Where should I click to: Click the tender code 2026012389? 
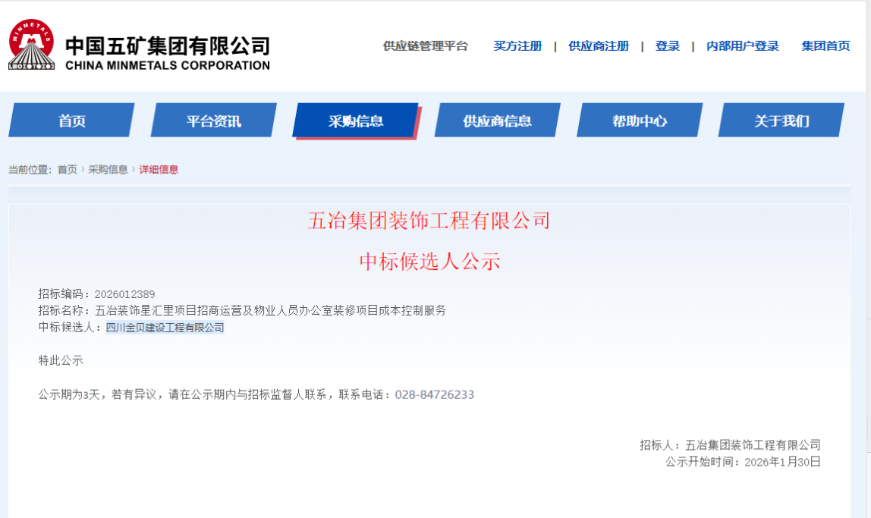tap(124, 294)
